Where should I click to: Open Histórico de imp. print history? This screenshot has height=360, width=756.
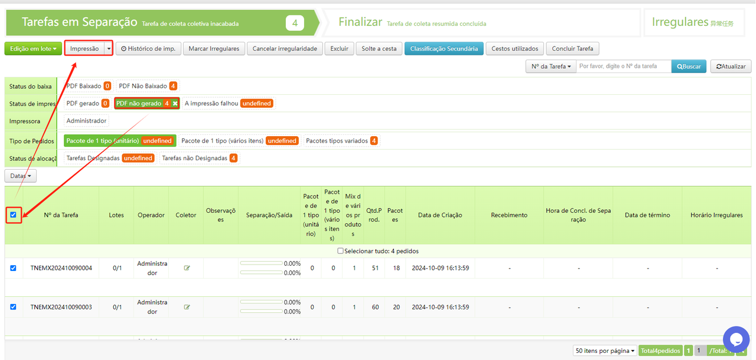pyautogui.click(x=148, y=48)
